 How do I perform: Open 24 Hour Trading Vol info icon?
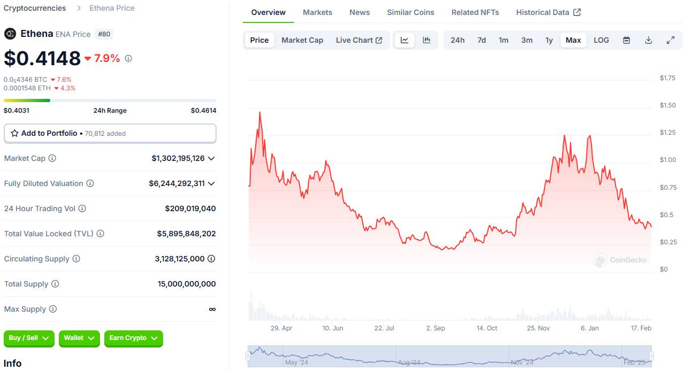tap(82, 208)
